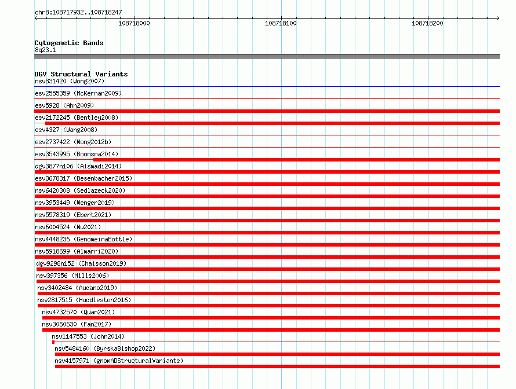Open nsv3060630 (Fan2017) entry
The image size is (516, 389).
click(77, 324)
